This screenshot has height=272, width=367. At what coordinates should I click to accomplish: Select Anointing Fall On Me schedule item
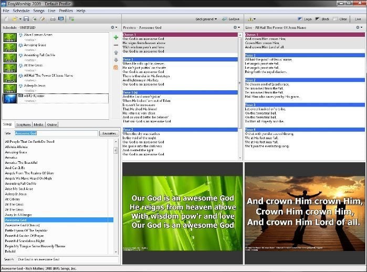[x=56, y=57]
